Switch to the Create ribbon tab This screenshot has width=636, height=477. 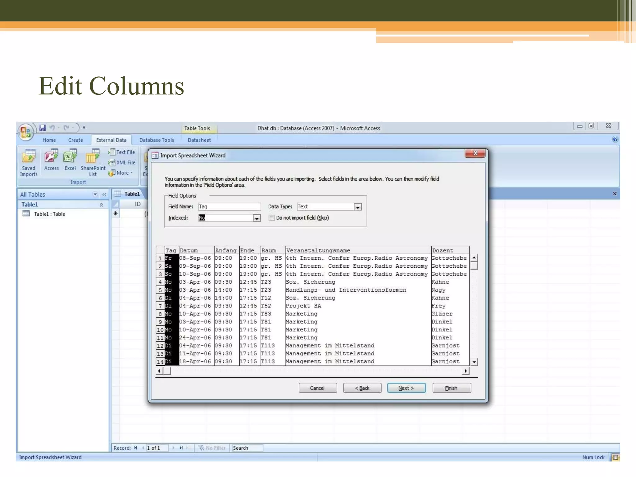pyautogui.click(x=75, y=140)
